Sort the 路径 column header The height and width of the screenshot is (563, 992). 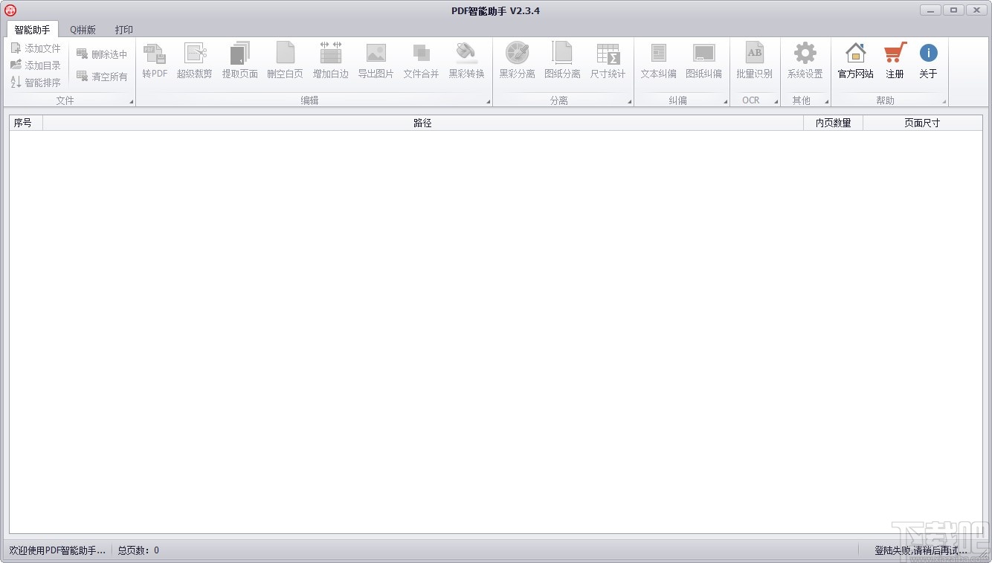(422, 123)
